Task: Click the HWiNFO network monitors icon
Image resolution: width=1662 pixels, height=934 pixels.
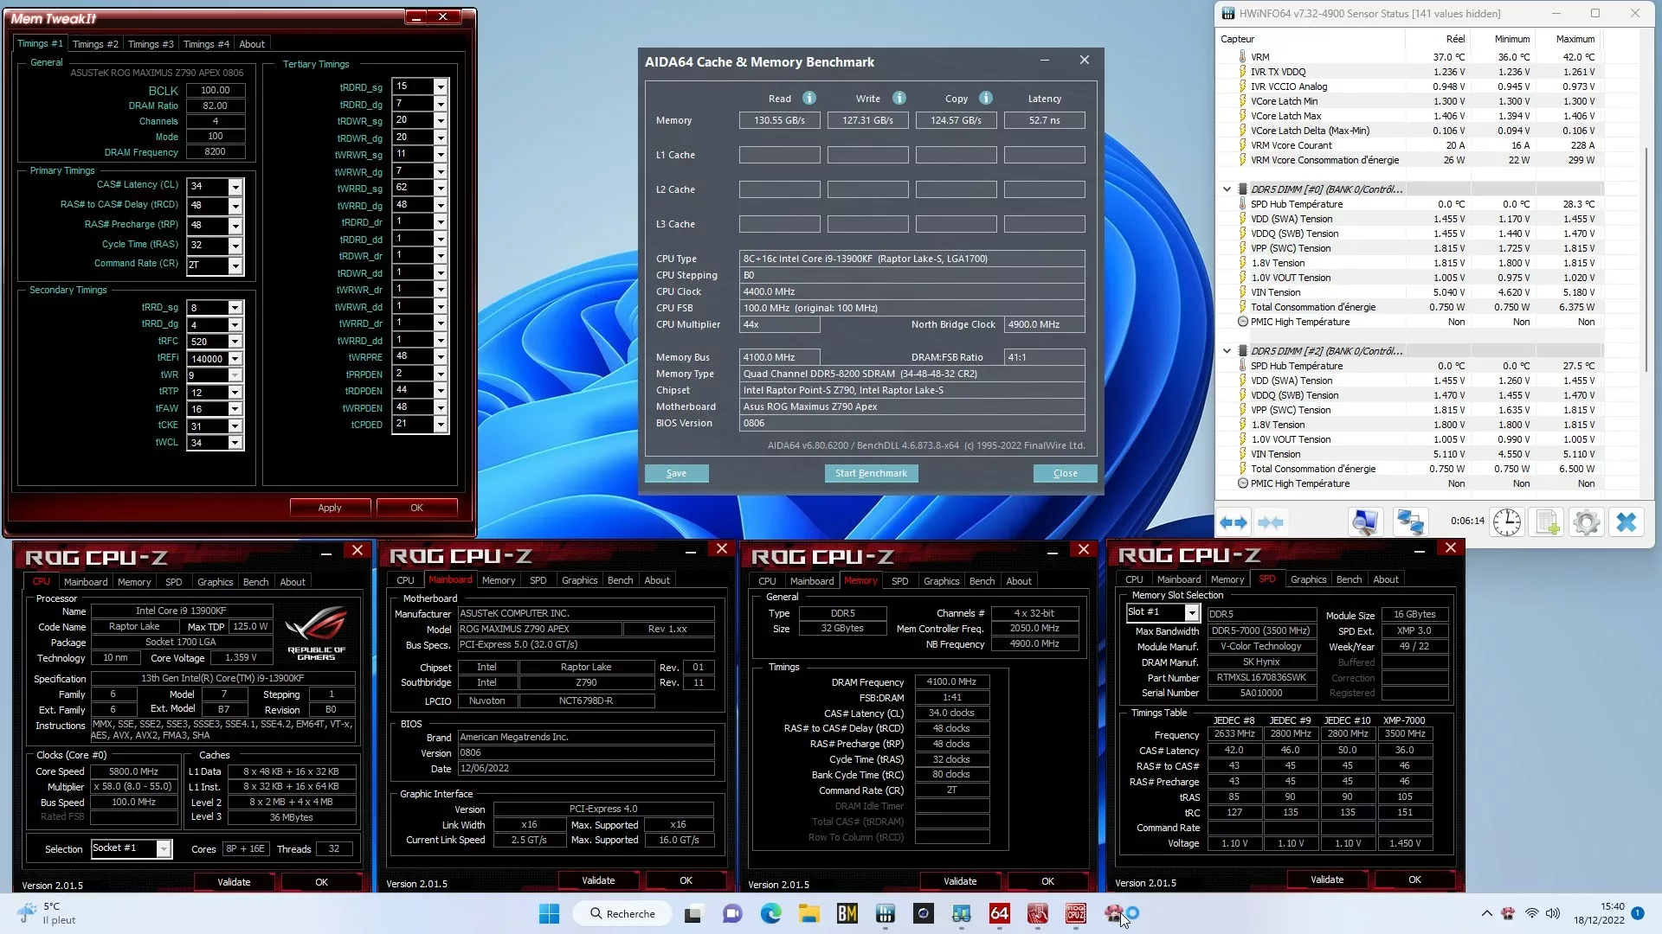Action: pos(1409,522)
